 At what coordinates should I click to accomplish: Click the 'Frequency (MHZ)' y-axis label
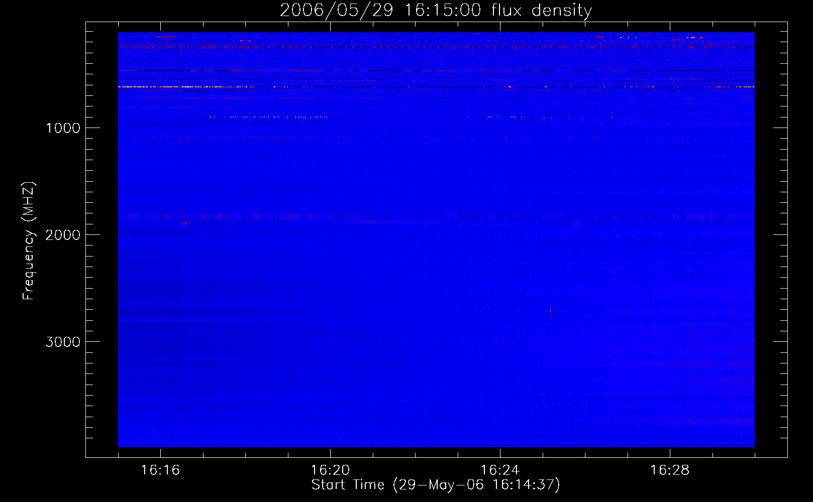point(29,241)
